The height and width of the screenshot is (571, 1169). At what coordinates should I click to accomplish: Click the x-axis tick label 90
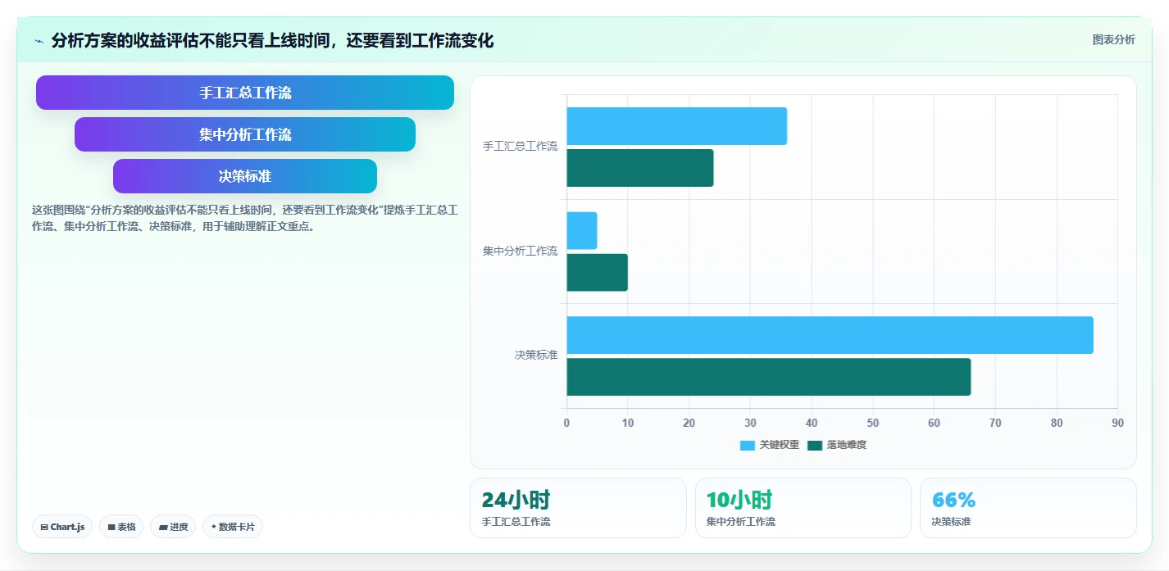[x=1117, y=423]
